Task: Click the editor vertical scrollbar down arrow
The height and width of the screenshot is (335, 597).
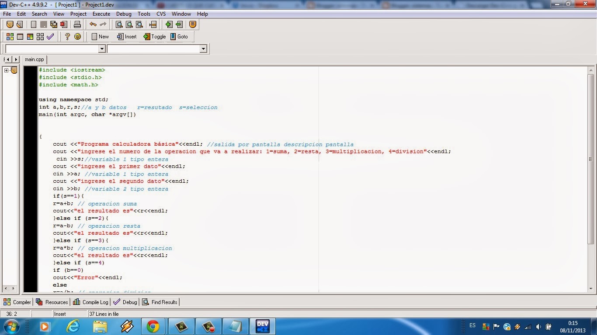Action: (591, 288)
